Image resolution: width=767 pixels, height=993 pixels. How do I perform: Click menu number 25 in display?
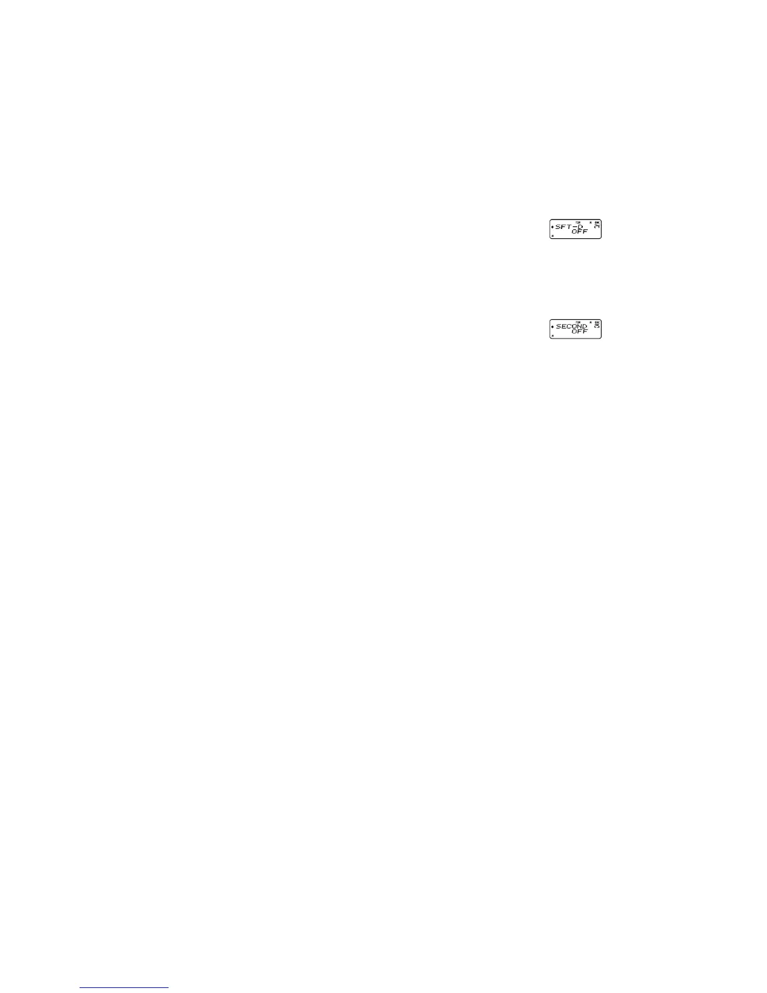coord(597,326)
